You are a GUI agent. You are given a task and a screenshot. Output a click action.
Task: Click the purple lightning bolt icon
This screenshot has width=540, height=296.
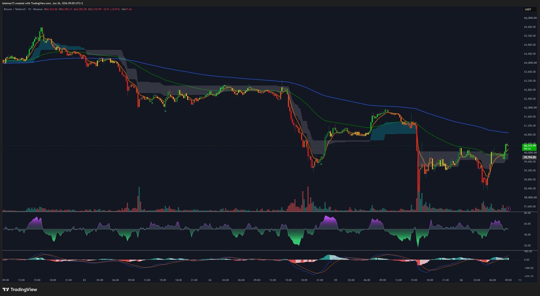click(508, 209)
